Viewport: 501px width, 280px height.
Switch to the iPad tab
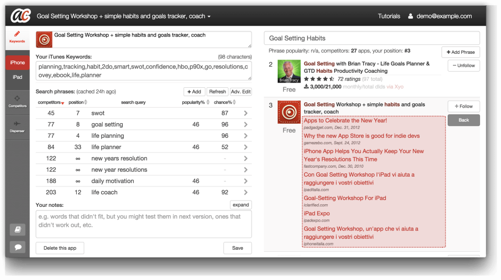17,77
